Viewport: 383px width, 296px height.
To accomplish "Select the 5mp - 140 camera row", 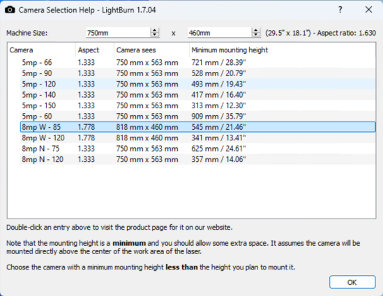I will click(x=197, y=95).
